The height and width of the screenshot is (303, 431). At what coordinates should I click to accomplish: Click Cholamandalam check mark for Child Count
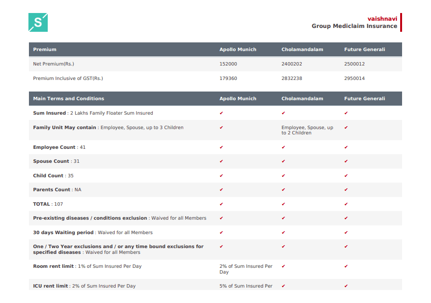point(283,175)
